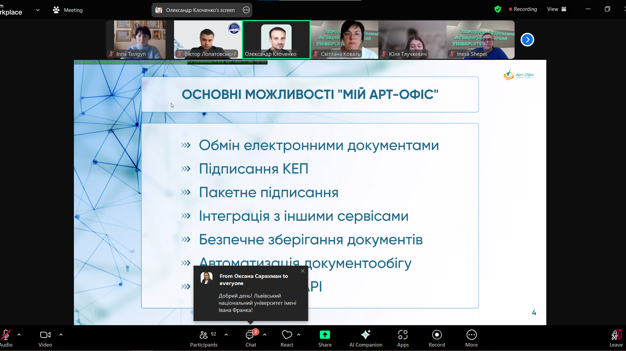Expand the audio settings caret
Screen dimensions: 626x351
click(x=19, y=335)
